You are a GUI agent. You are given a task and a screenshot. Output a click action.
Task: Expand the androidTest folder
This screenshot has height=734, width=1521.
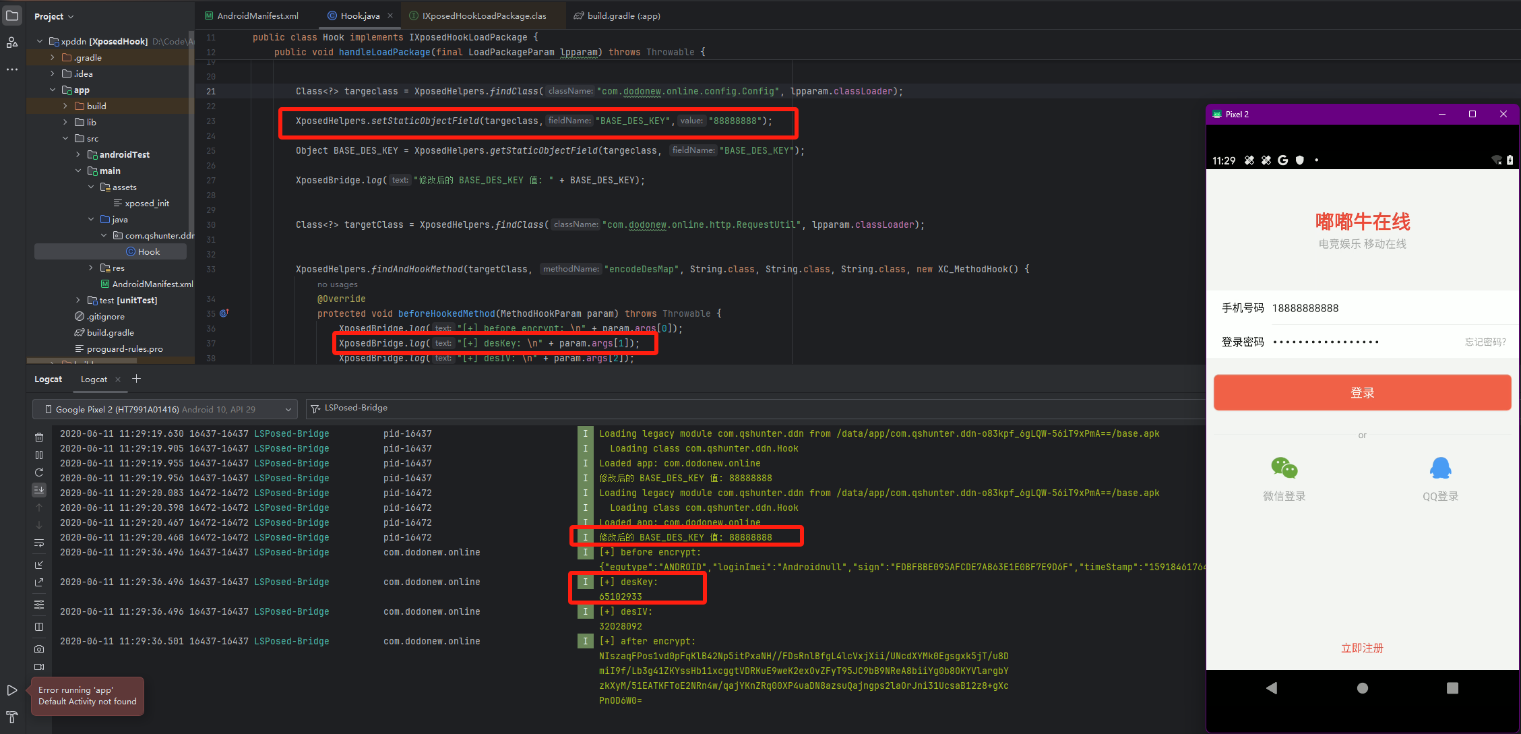[78, 154]
